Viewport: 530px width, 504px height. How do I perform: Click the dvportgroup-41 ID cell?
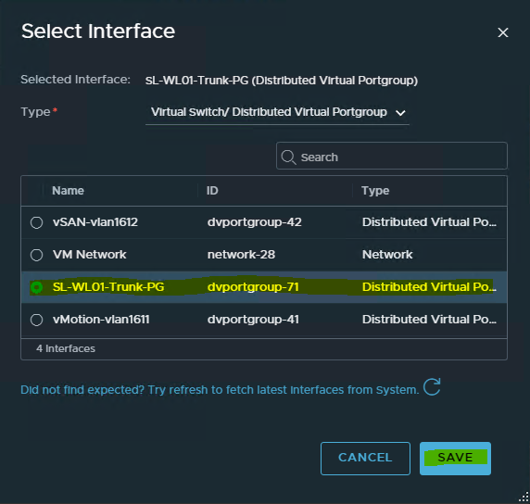(253, 320)
